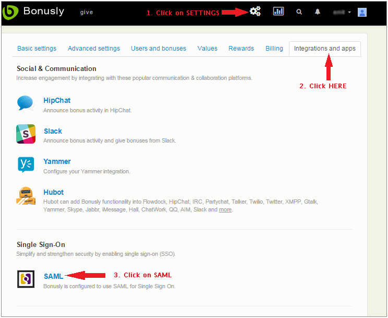Click the SAML integration icon

(x=26, y=279)
